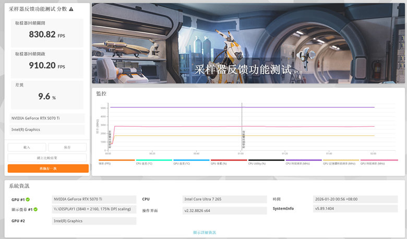407x239 pixels.
Task: Click the 保存 (save) button
Action: pyautogui.click(x=67, y=147)
